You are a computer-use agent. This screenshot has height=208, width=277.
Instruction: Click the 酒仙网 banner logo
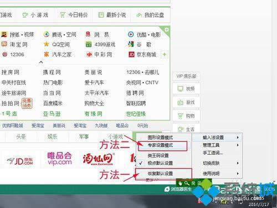point(99,159)
